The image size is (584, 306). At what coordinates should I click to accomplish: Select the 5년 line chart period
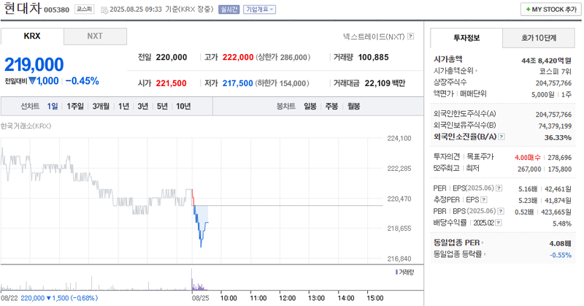tap(162, 106)
